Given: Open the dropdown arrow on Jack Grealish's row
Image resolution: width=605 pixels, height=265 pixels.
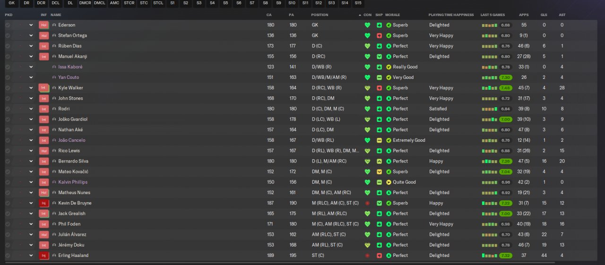Looking at the screenshot, I should [x=31, y=214].
